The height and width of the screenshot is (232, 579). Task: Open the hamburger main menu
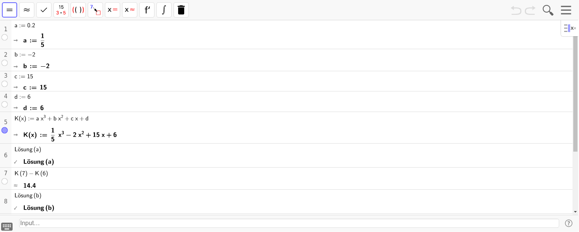(566, 10)
